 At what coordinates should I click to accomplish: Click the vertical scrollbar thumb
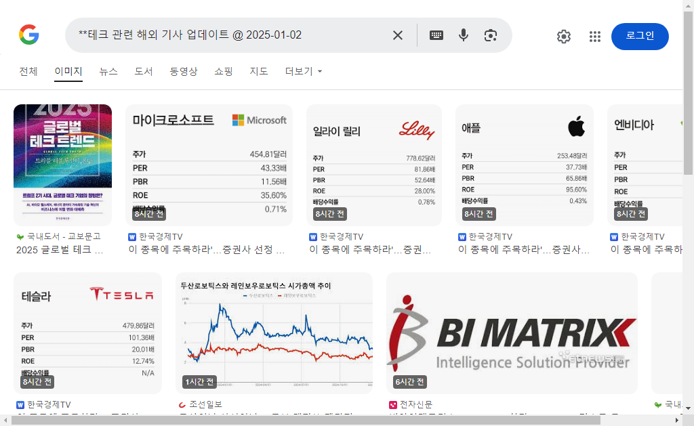pyautogui.click(x=689, y=93)
